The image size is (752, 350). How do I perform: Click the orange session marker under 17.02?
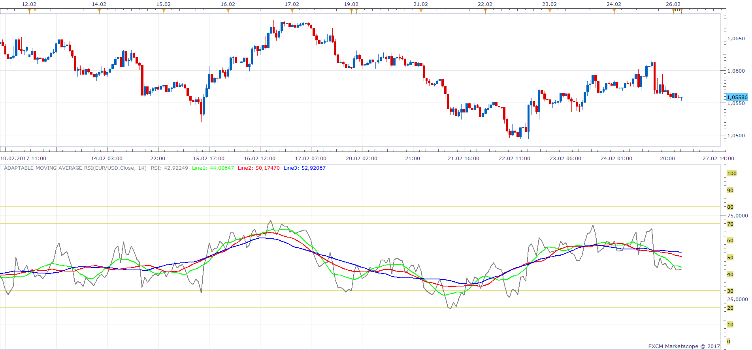[292, 11]
